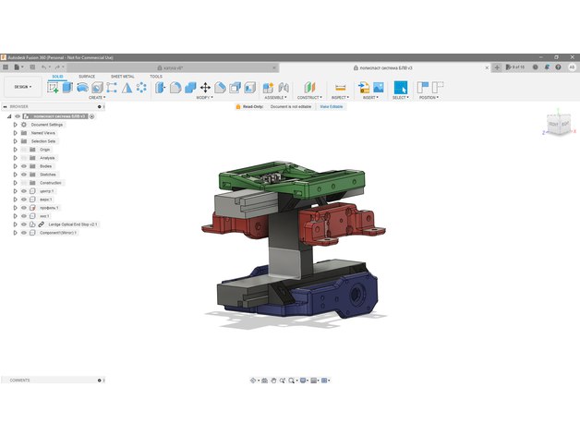Viewport: 580px width, 436px height.
Task: Toggle visibility of the Construction folder
Action: tap(24, 183)
